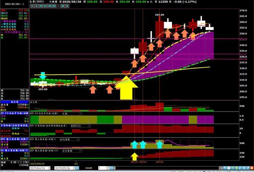Click the 05/16 date marker on time axis
The width and height of the screenshot is (254, 172).
(x=159, y=162)
